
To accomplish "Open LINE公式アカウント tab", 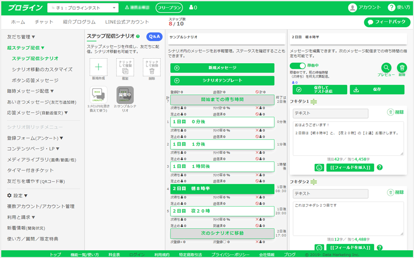I will coord(127,22).
